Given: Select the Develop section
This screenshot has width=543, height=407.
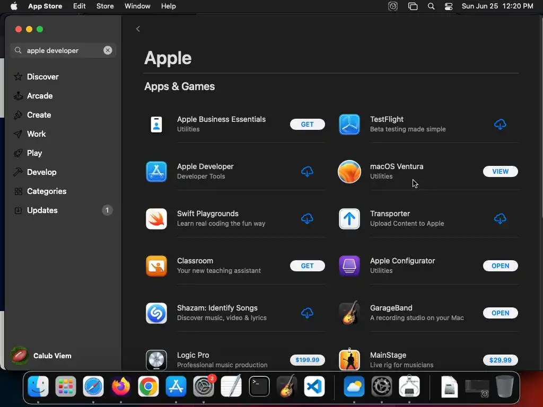Looking at the screenshot, I should [63, 172].
